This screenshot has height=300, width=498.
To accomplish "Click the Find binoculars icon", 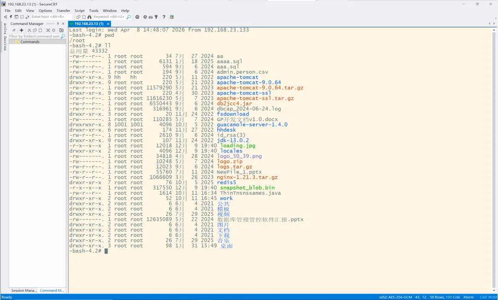I will point(89,17).
